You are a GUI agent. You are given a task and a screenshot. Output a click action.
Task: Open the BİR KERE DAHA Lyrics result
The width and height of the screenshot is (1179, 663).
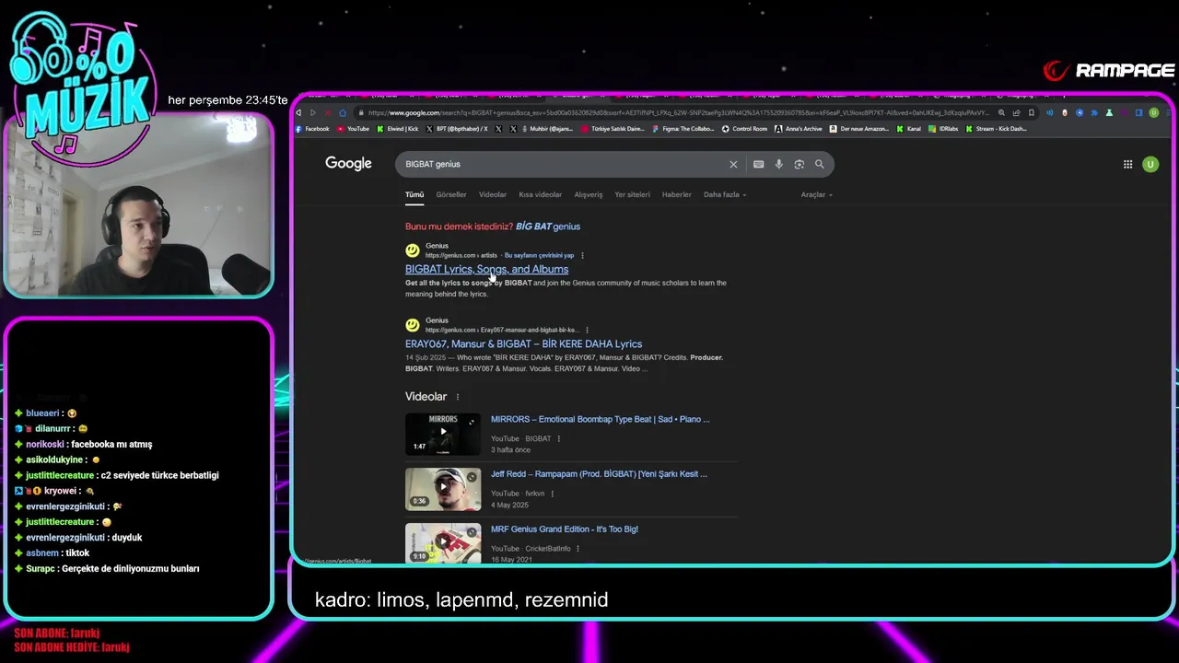(523, 343)
